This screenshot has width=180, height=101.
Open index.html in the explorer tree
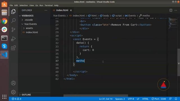click(32, 32)
